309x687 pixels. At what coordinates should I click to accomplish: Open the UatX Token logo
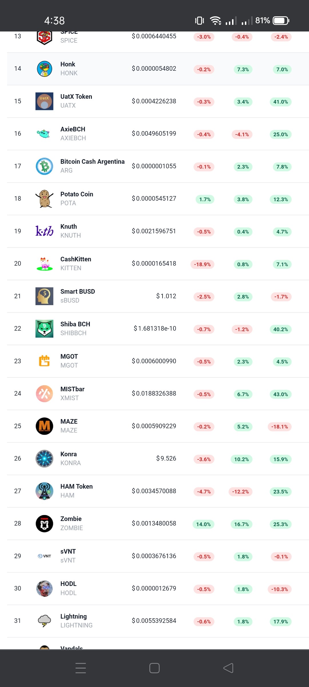pyautogui.click(x=44, y=101)
